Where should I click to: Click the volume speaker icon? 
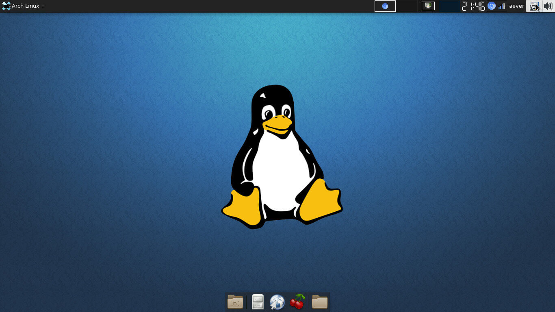(x=548, y=6)
